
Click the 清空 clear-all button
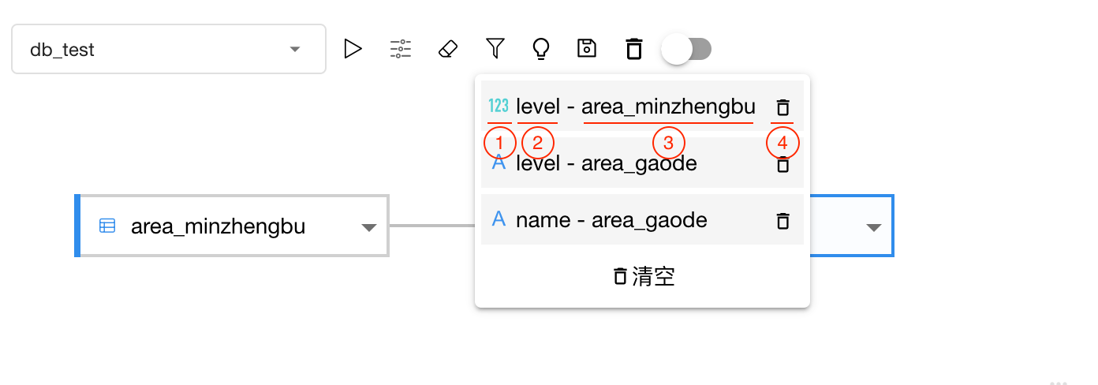[x=643, y=276]
